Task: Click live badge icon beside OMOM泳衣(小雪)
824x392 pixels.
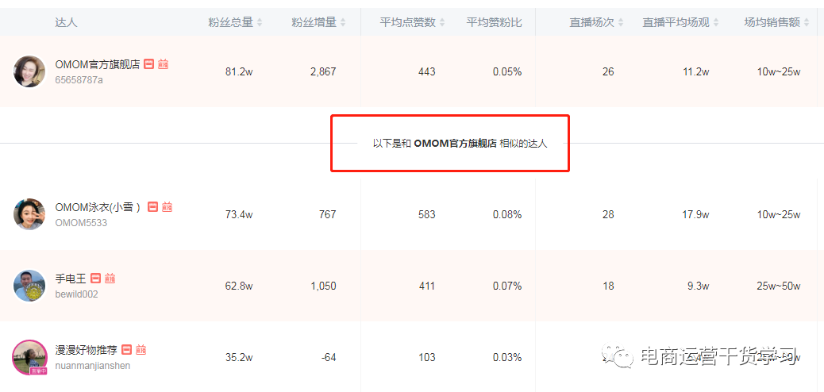Action: pos(167,207)
